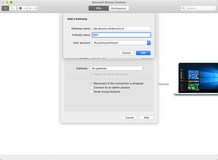Image resolution: width=218 pixels, height=160 pixels.
Task: Expand the add menu chevron
Action: point(35,8)
